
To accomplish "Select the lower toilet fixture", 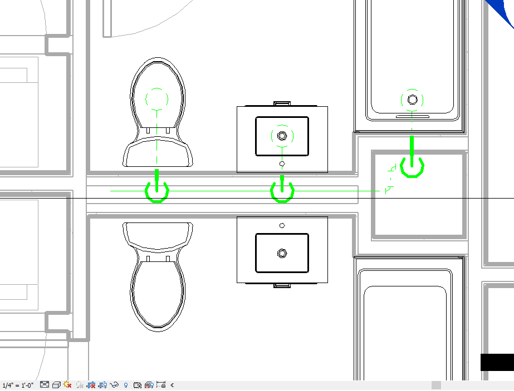I will coord(158,278).
